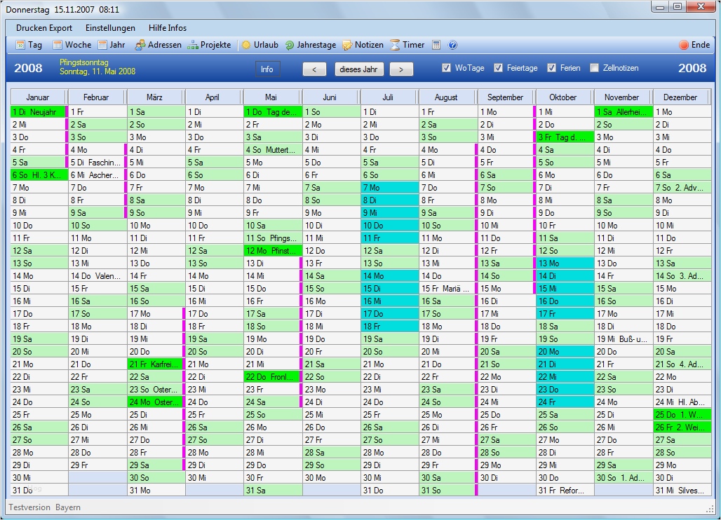Open the Projekte section
The width and height of the screenshot is (721, 520).
[x=209, y=45]
